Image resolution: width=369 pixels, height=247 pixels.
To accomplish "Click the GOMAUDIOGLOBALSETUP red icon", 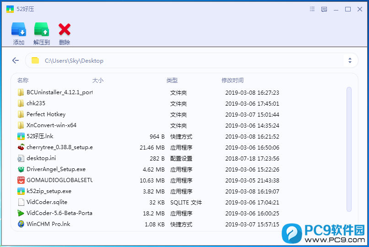I will tap(21, 180).
